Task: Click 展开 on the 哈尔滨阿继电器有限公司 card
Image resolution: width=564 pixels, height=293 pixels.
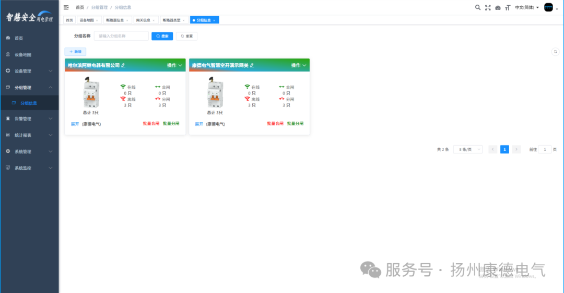Action: 75,124
